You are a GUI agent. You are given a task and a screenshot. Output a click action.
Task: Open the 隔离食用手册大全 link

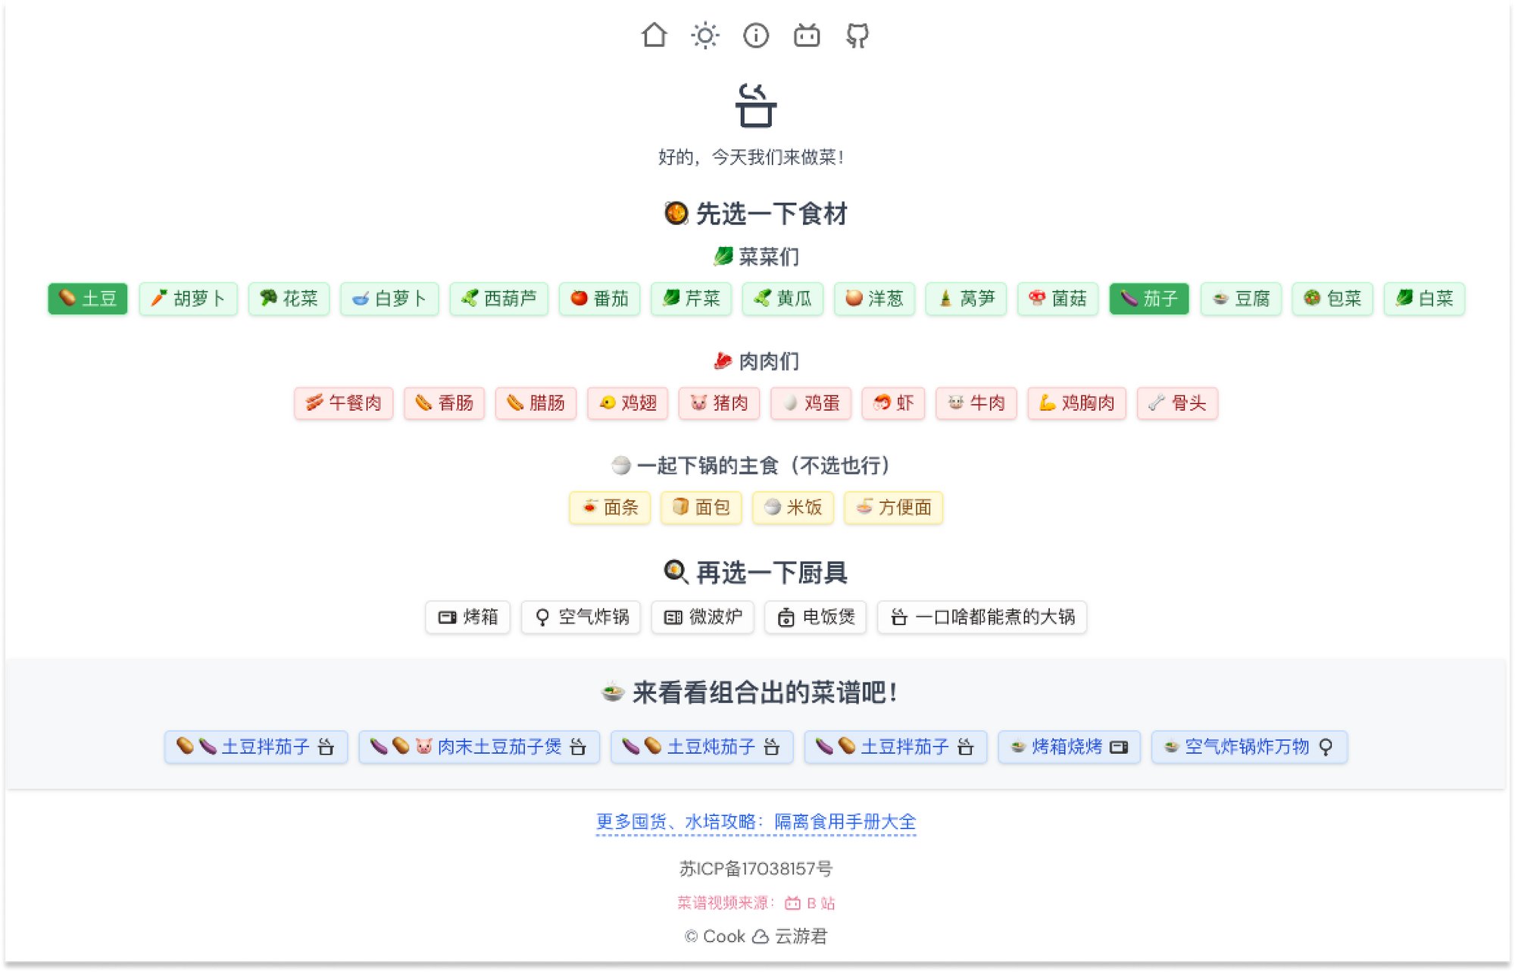845,822
